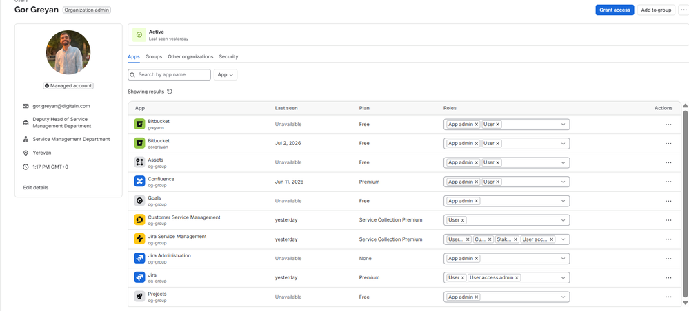Click the Assets app icon
689x311 pixels.
point(139,162)
